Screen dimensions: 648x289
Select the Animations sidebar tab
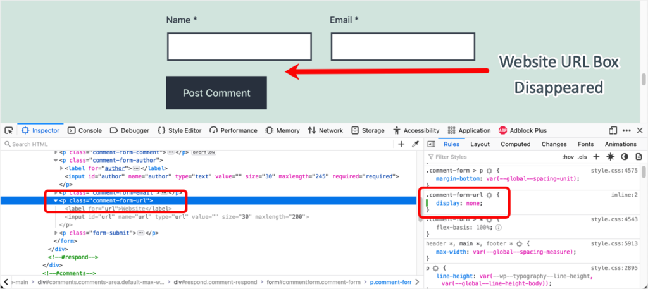(x=620, y=144)
